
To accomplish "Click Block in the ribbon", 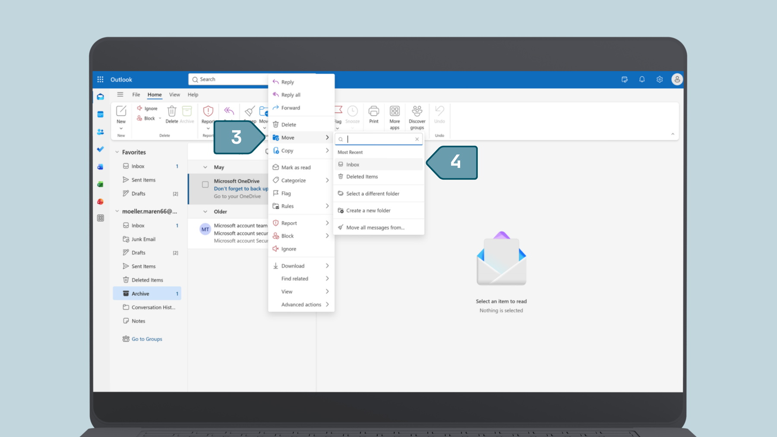I will [x=146, y=118].
